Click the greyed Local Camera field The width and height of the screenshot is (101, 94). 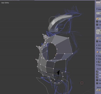(x=98, y=38)
